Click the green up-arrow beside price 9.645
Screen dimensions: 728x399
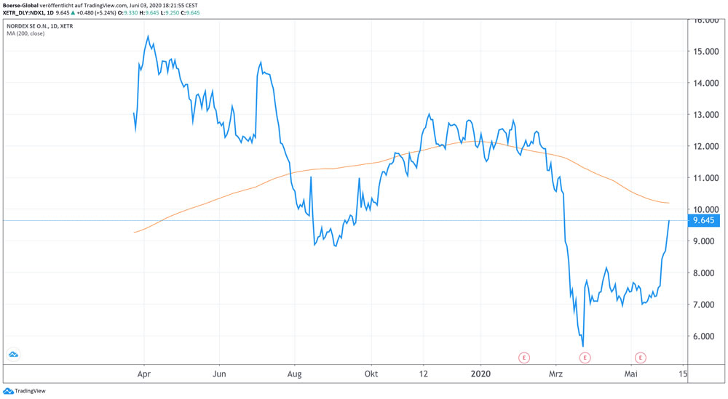(74, 13)
